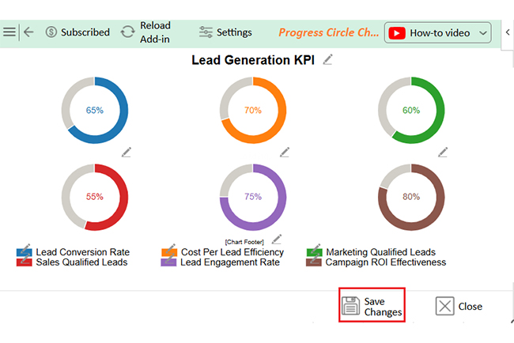Image resolution: width=514 pixels, height=343 pixels.
Task: Edit the Lead Generation KPI title pencil
Action: (328, 60)
